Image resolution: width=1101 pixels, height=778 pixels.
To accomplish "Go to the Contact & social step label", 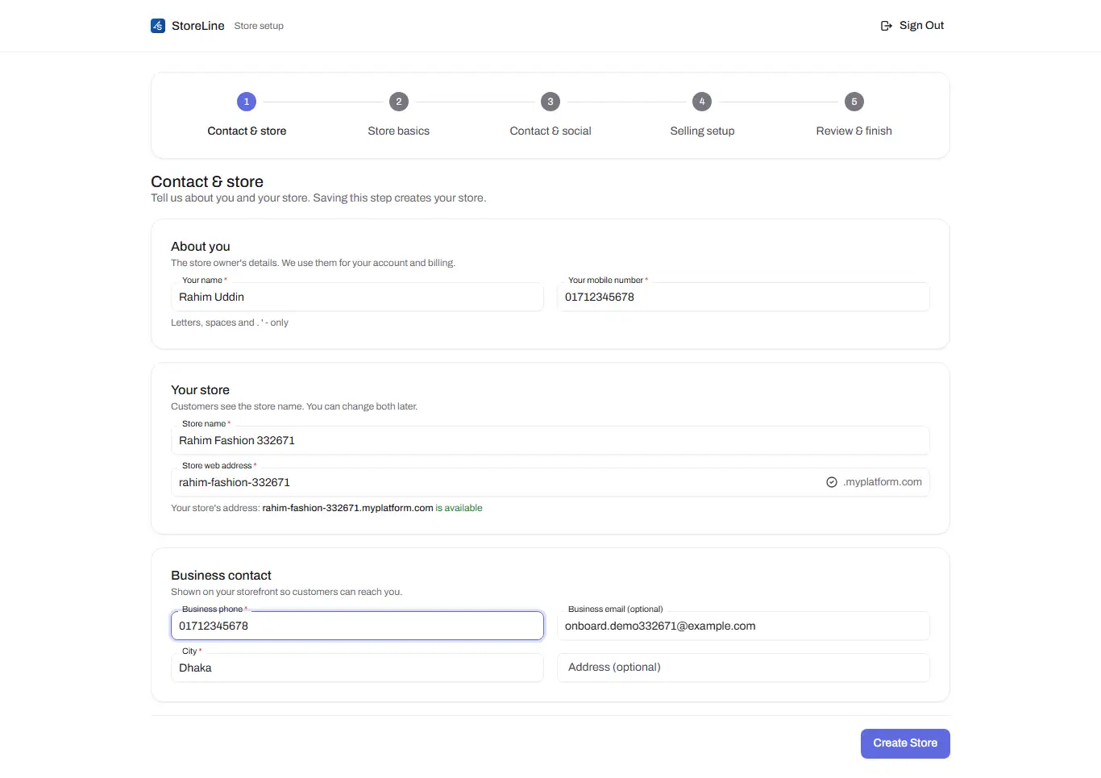I will coord(550,131).
